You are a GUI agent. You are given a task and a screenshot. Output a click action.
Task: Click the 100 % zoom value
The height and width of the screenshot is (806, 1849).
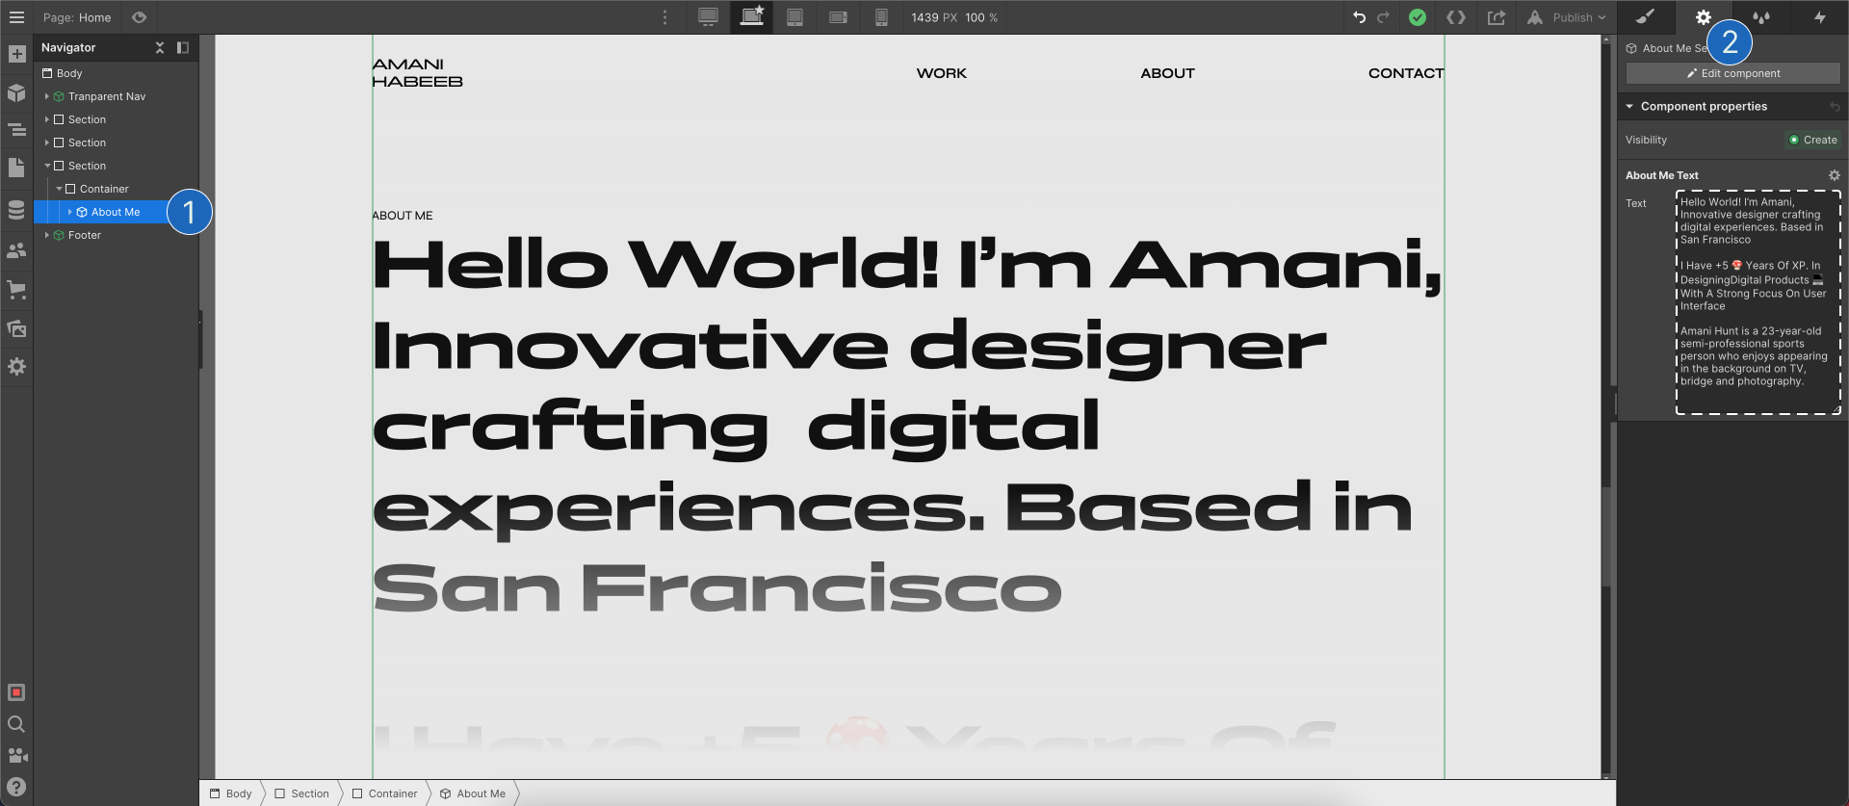click(981, 17)
